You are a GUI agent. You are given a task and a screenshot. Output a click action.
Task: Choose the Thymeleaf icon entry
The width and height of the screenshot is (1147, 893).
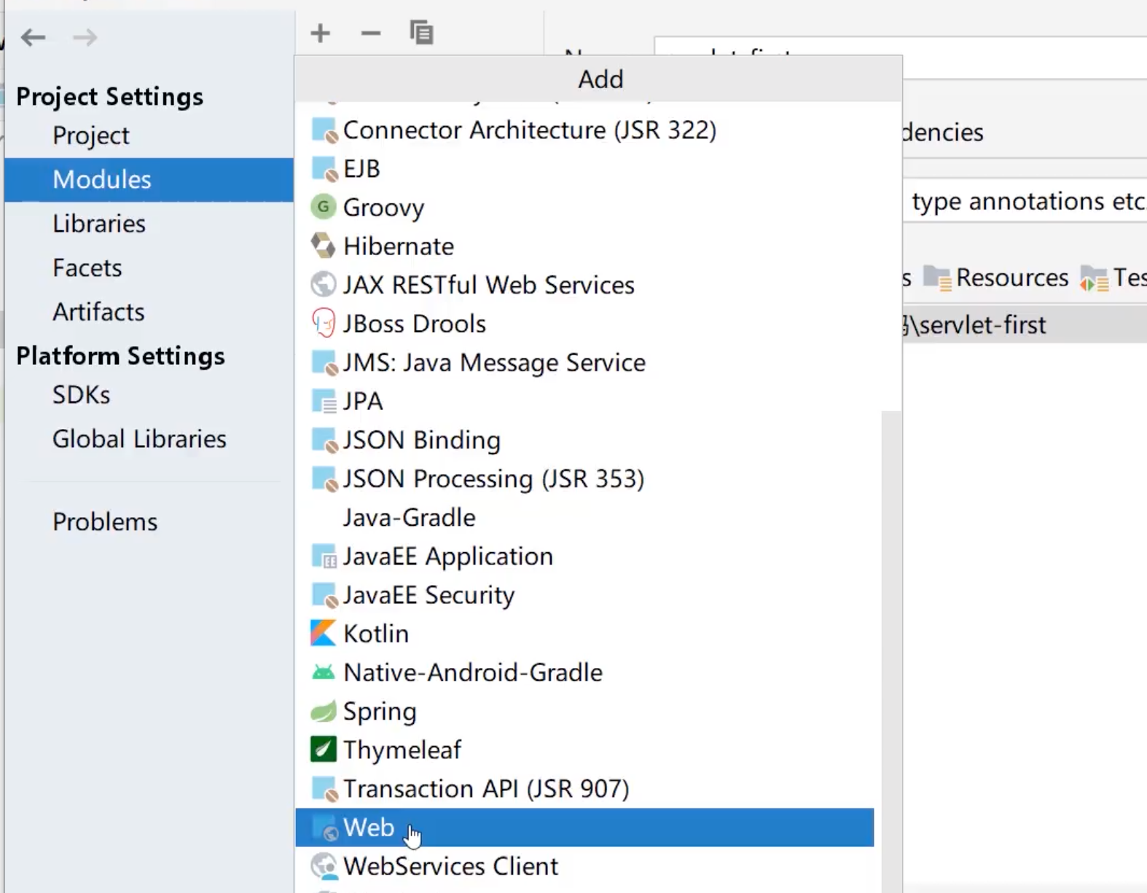point(323,750)
